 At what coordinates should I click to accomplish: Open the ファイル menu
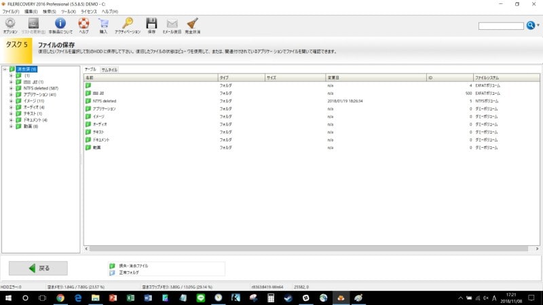click(12, 12)
